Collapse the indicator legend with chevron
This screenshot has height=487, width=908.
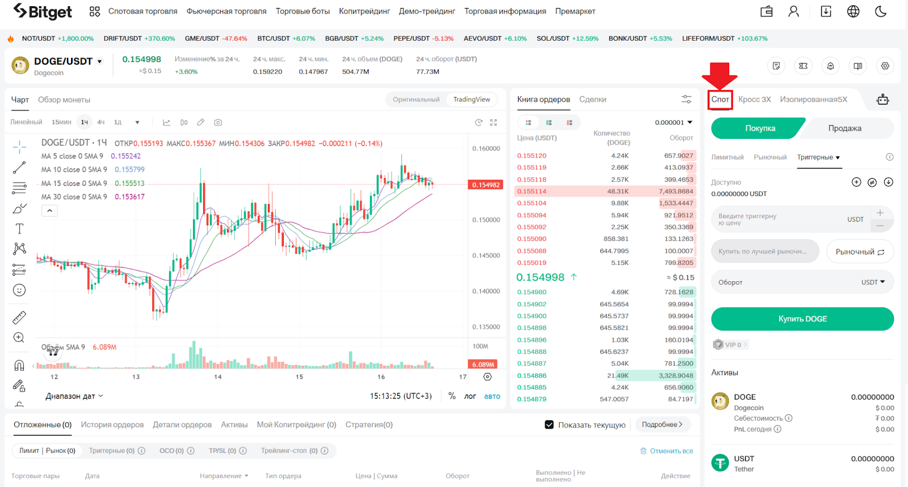[x=49, y=211]
